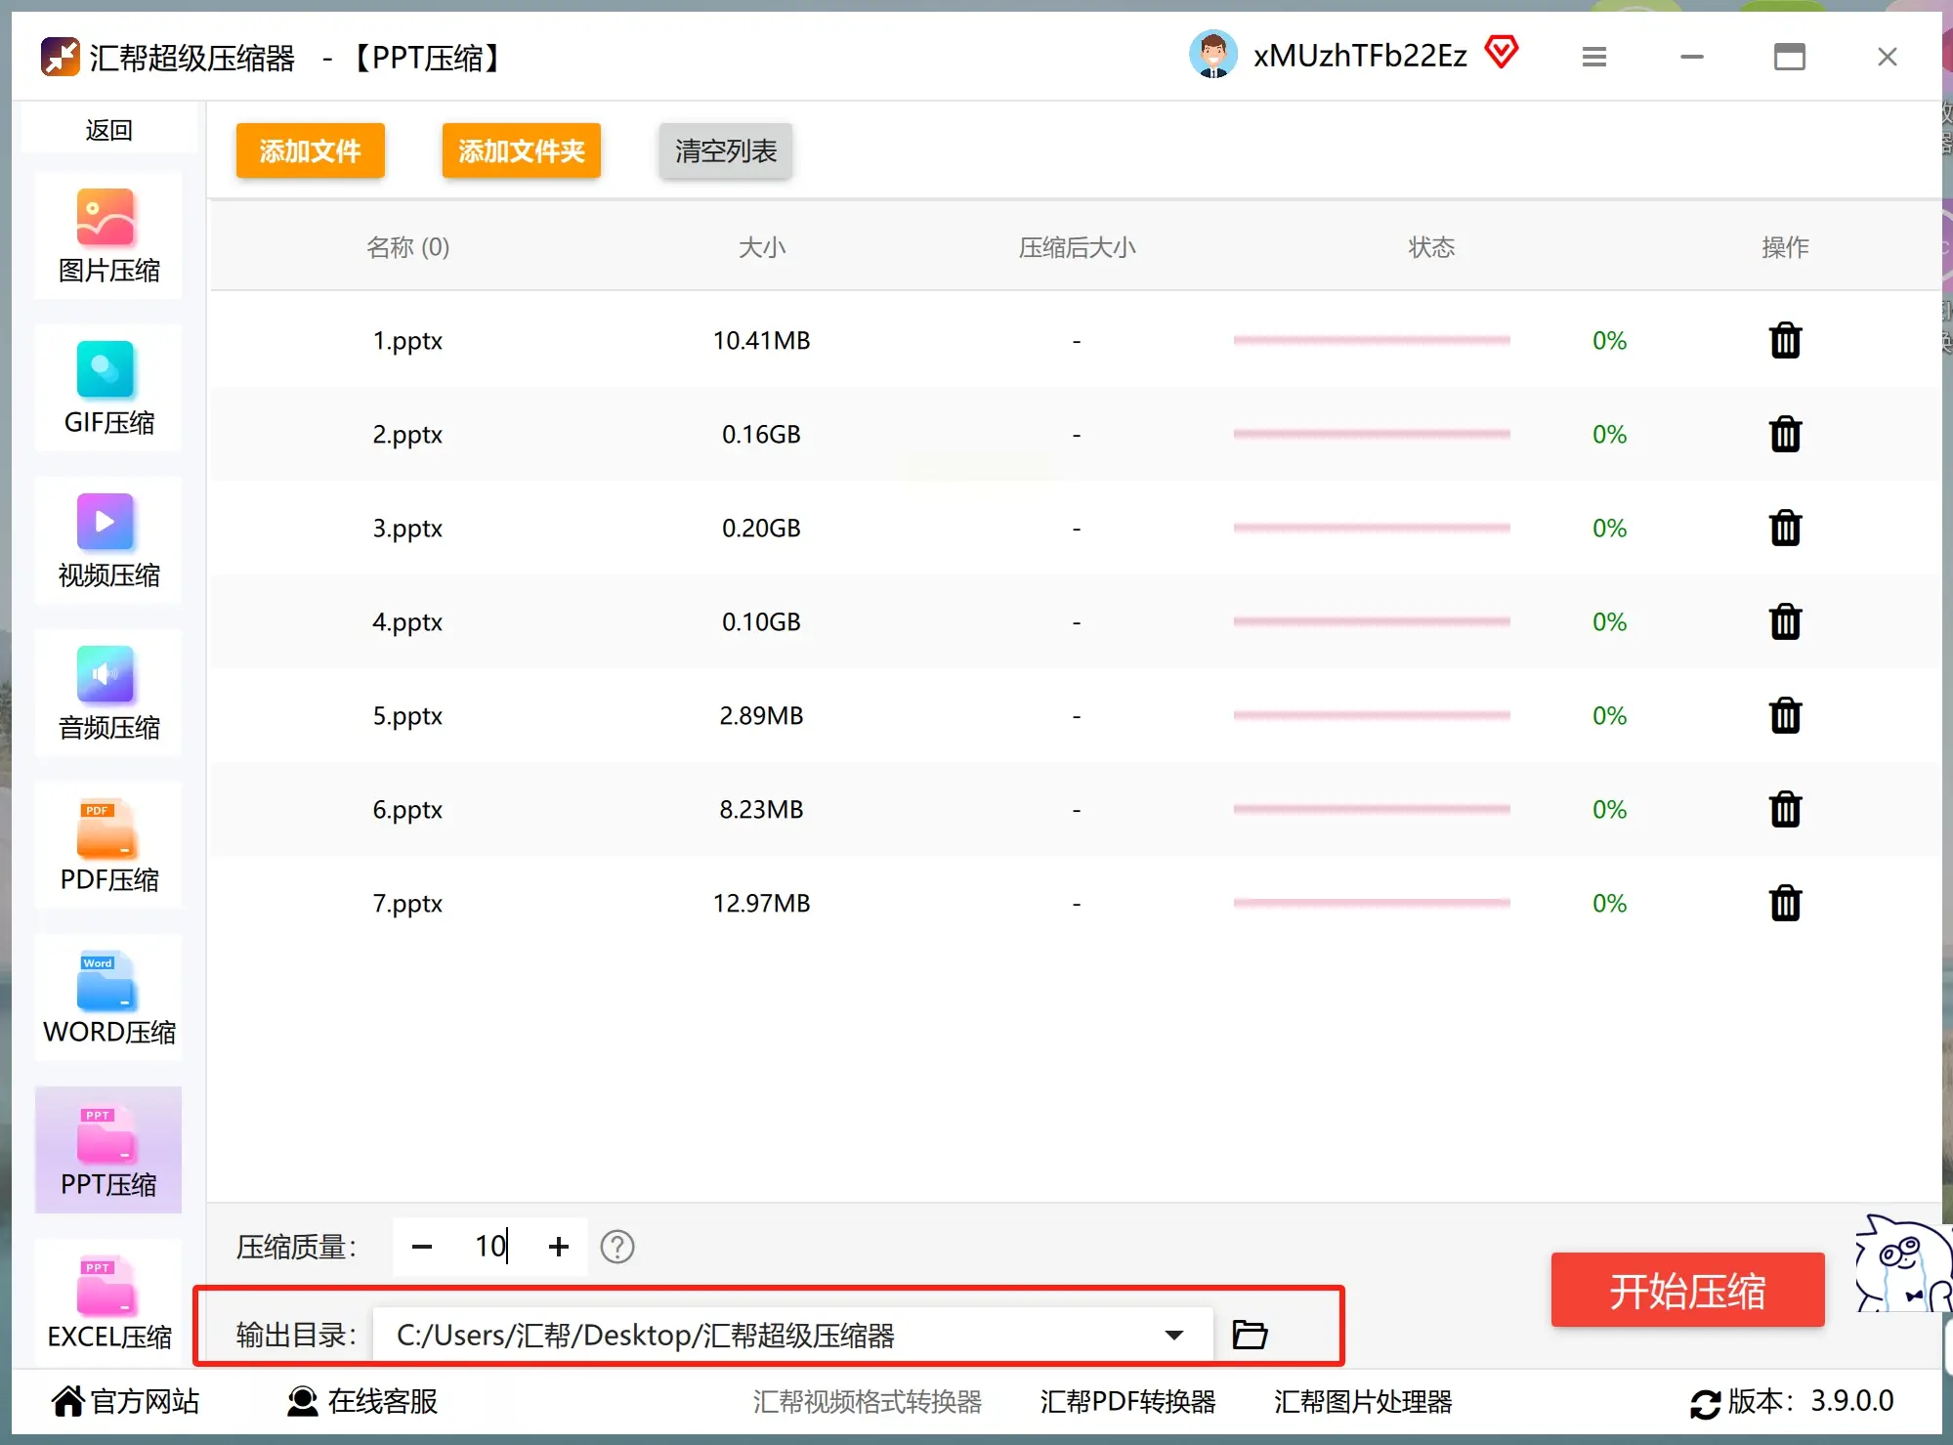Delete 2.pptx using its trash icon
Image resolution: width=1953 pixels, height=1445 pixels.
tap(1785, 434)
